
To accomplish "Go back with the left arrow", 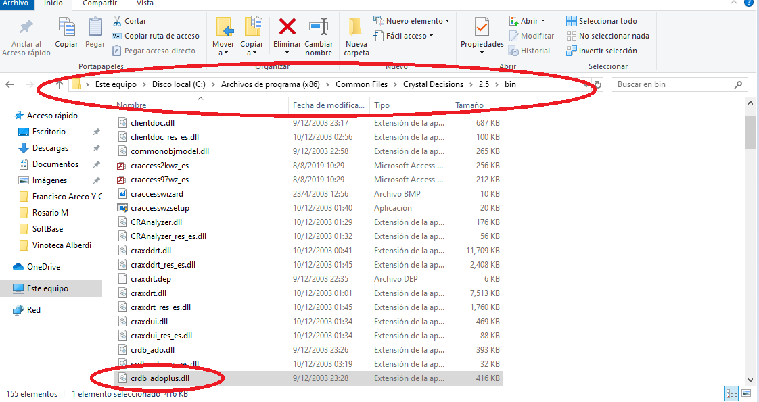I will 9,84.
